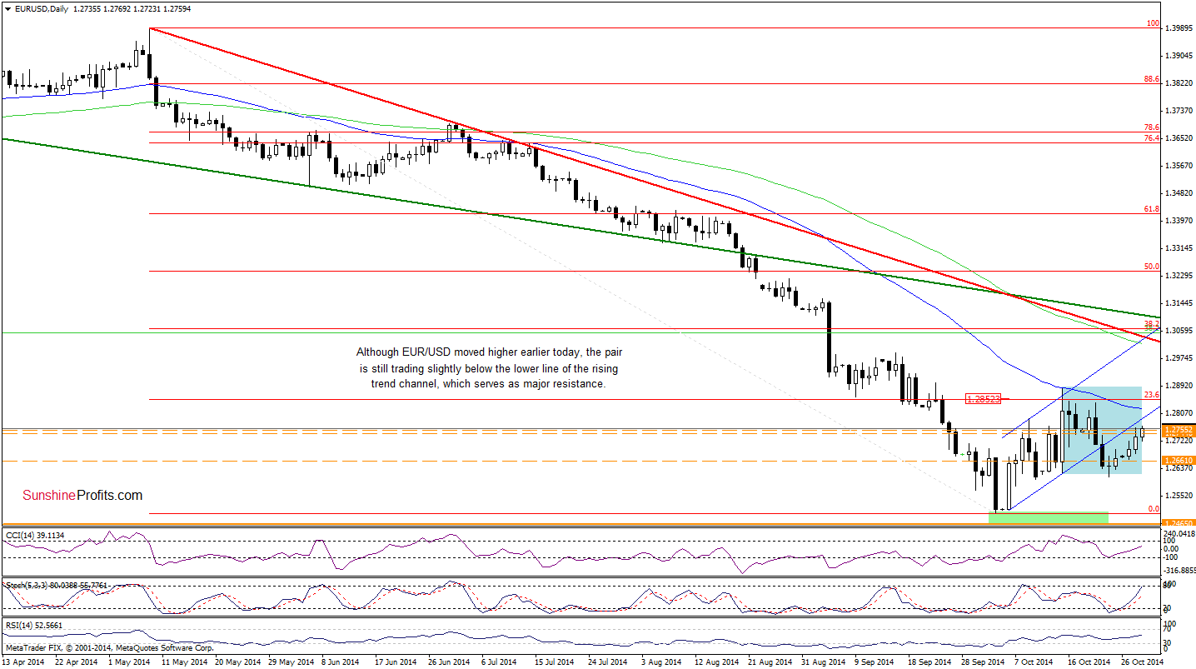1196x669 pixels.
Task: Click the 1.33145 value on price axis
Action: click(1179, 247)
